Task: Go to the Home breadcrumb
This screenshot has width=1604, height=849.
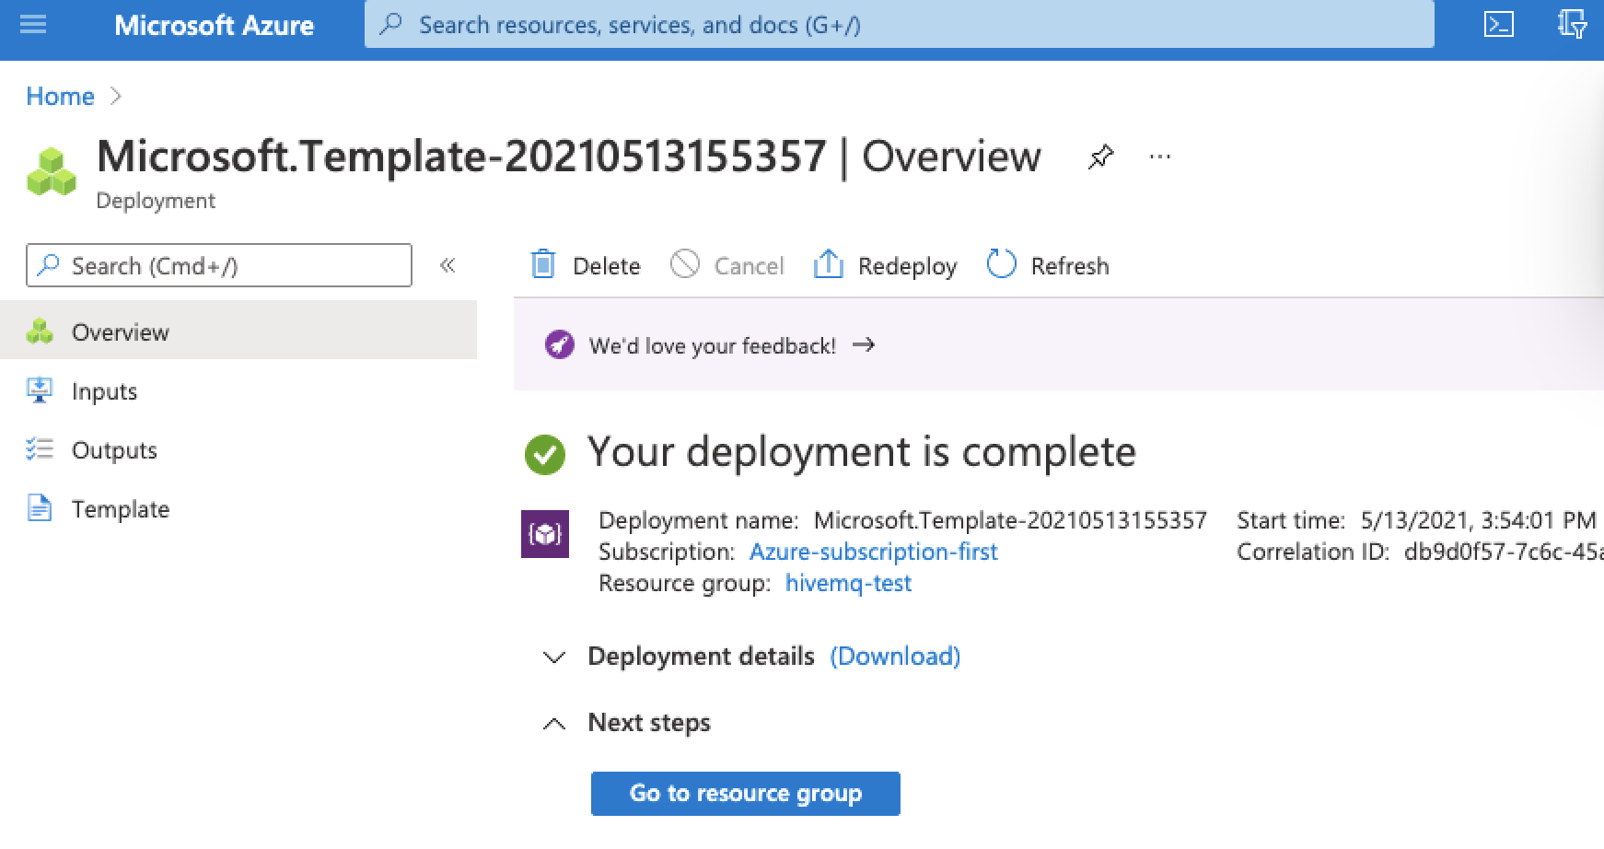Action: tap(60, 96)
